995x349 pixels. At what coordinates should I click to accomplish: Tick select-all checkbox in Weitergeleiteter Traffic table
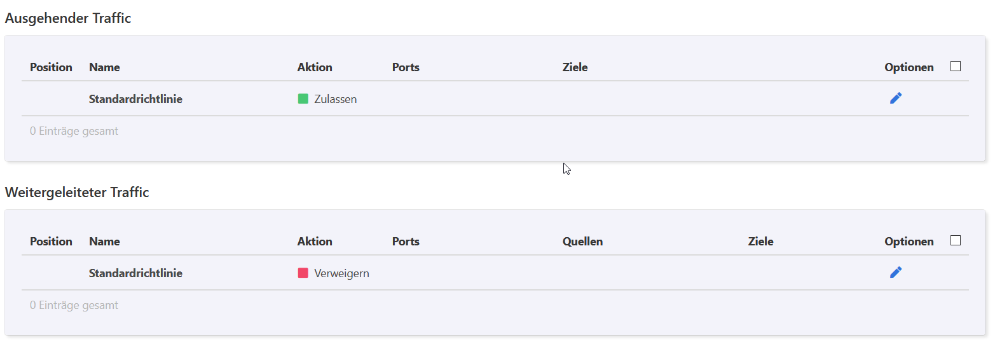coord(956,240)
